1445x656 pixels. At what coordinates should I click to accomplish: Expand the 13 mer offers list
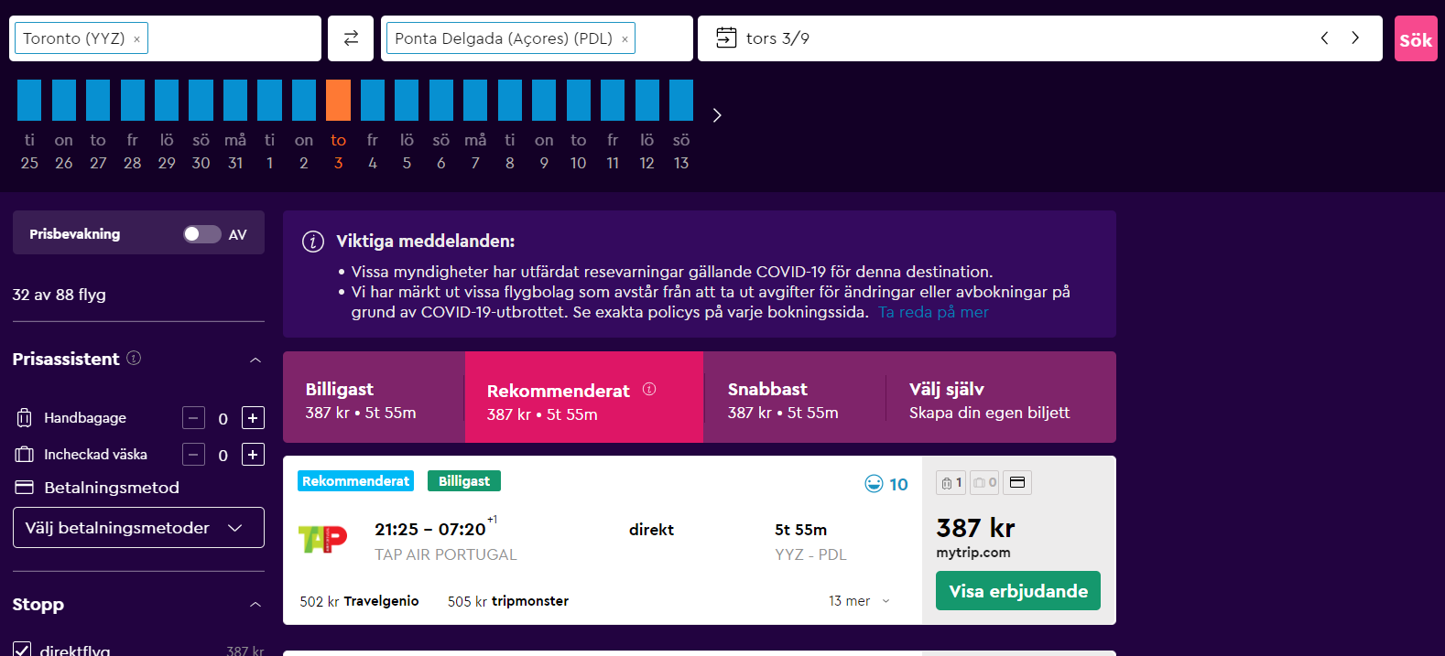pyautogui.click(x=859, y=601)
